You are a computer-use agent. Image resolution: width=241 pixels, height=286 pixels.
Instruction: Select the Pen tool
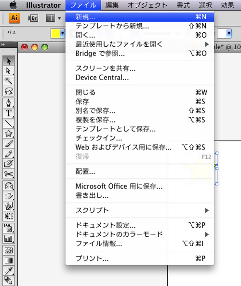pos(9,103)
